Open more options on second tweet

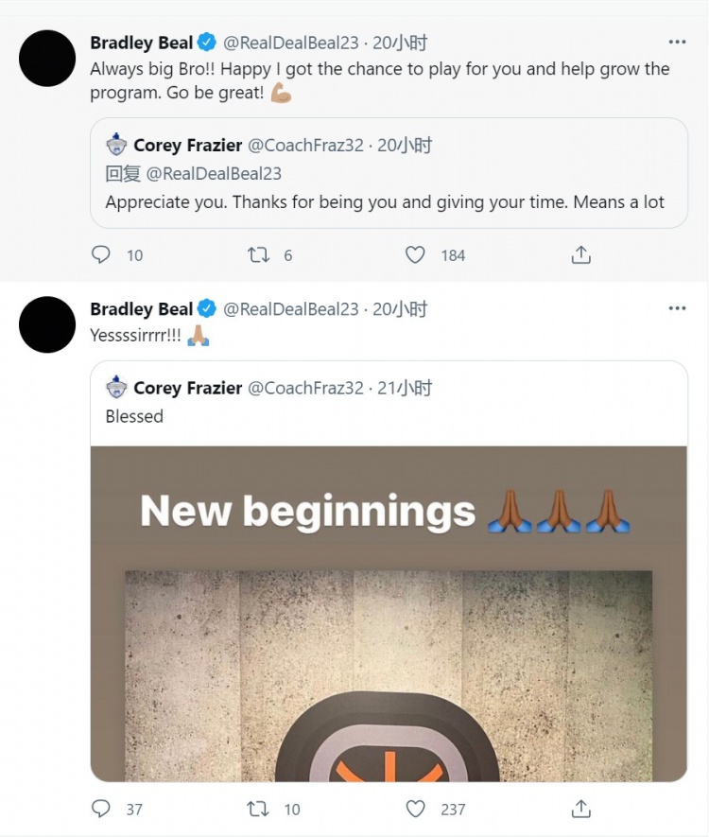point(677,309)
